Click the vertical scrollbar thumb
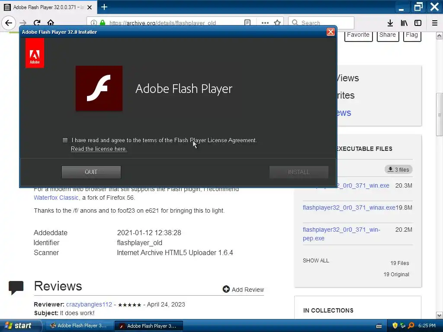Screen dimensions: 443x332 coord(440,114)
